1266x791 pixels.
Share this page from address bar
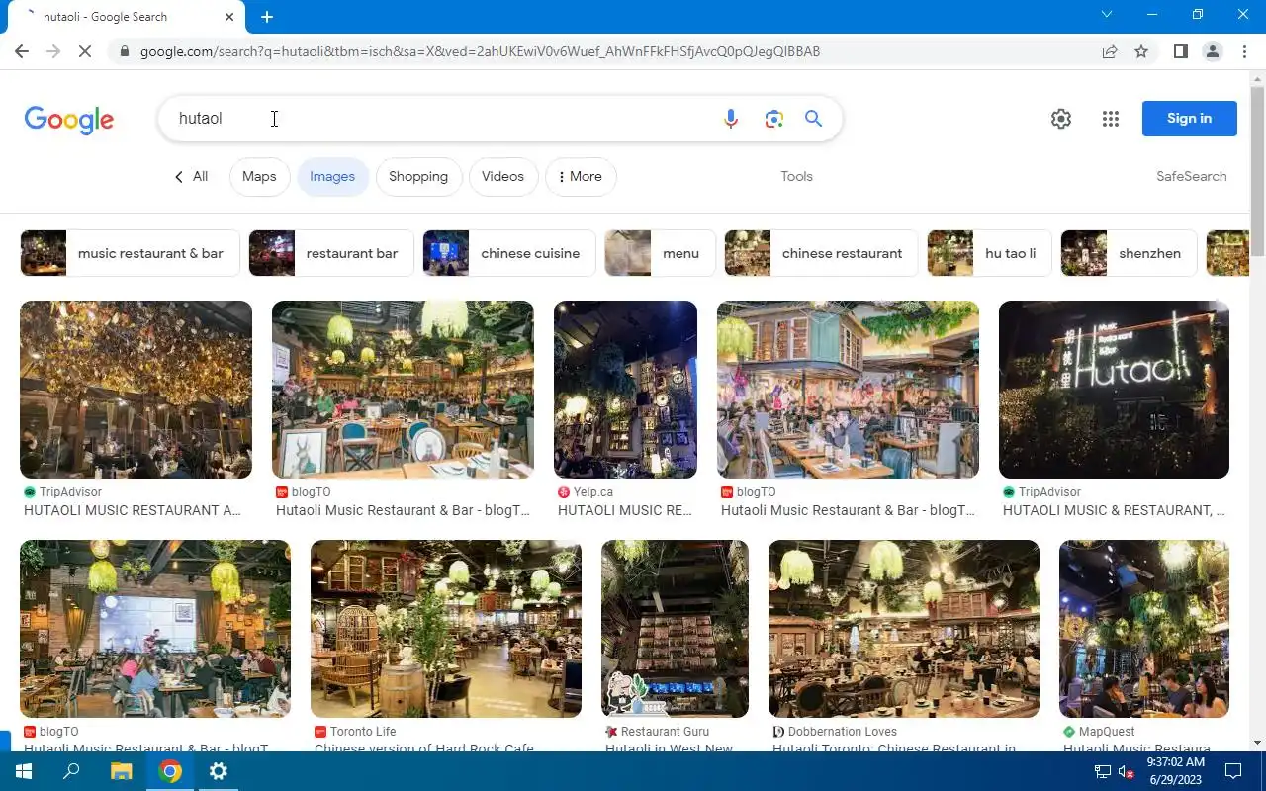(1110, 51)
